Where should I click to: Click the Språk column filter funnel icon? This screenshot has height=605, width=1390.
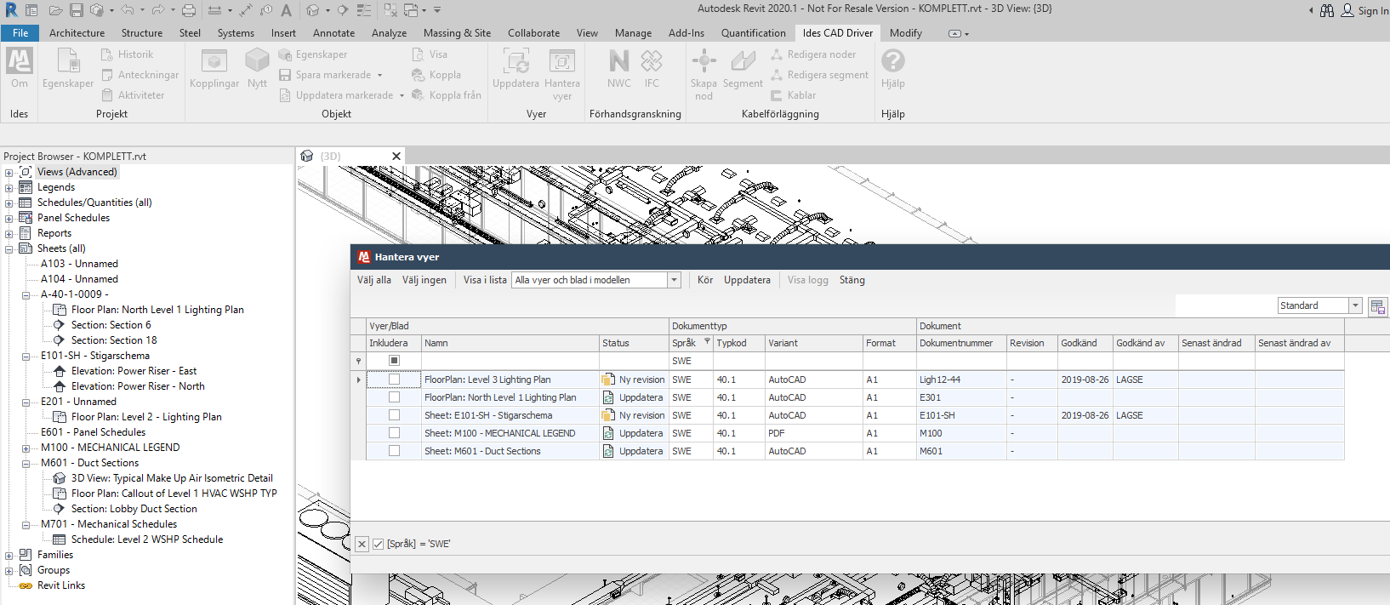coord(707,342)
